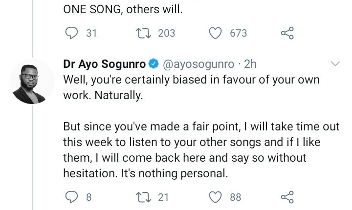Like the tweet with 673 likes
352x210 pixels.
coord(216,33)
